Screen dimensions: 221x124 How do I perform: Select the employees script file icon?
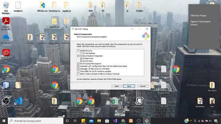[x=139, y=102]
